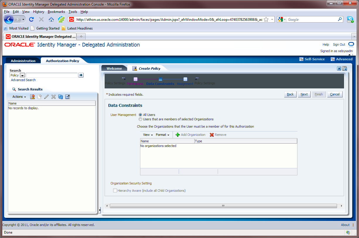This screenshot has height=238, width=359.
Task: Go to the Firefox home page
Action: click(x=51, y=20)
